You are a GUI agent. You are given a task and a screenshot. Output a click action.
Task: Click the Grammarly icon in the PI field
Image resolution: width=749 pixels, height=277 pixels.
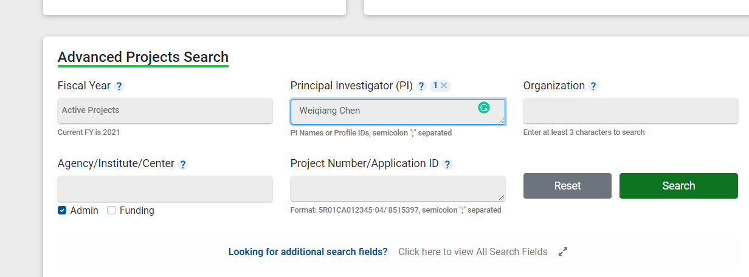click(484, 108)
